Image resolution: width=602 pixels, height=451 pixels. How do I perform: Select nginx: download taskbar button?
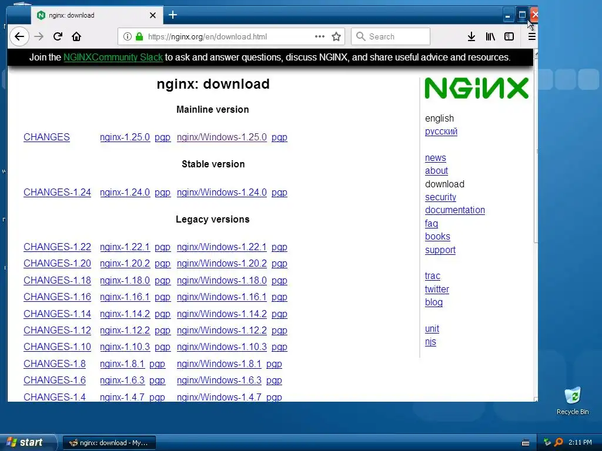click(x=109, y=443)
